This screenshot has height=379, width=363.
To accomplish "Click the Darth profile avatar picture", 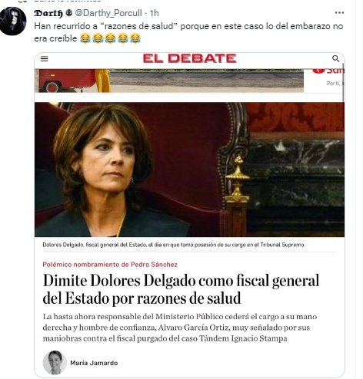I will (13, 21).
